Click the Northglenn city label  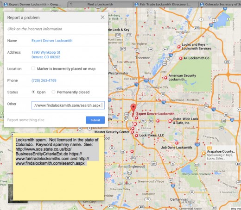click(x=139, y=44)
